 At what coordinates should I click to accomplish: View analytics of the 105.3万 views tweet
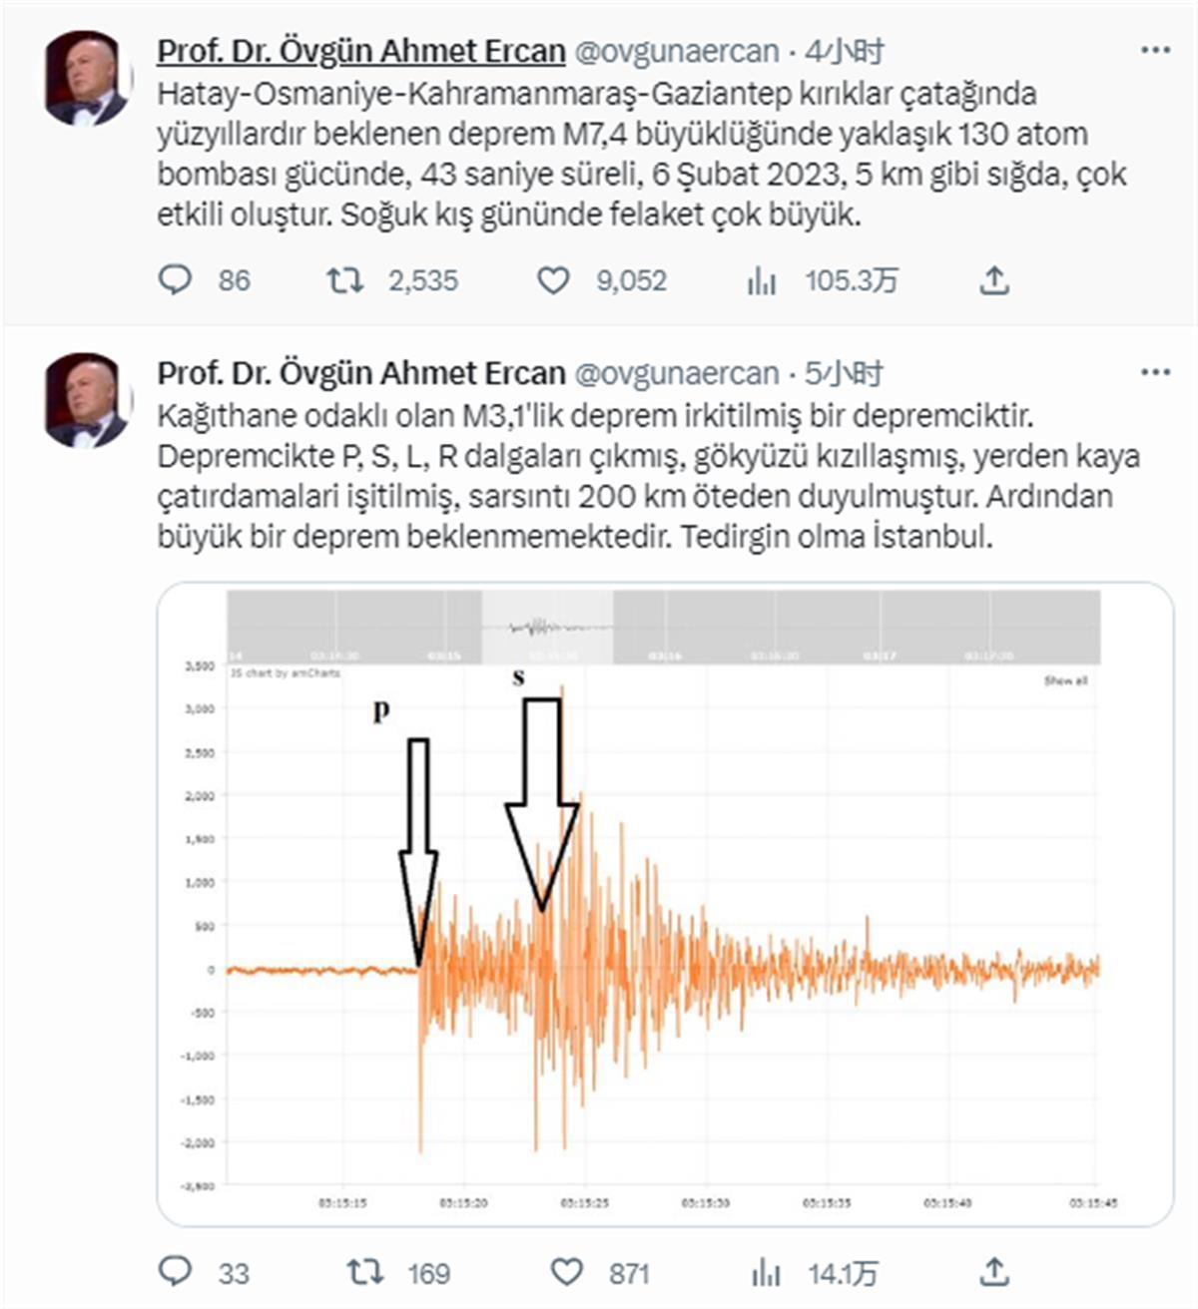[762, 281]
